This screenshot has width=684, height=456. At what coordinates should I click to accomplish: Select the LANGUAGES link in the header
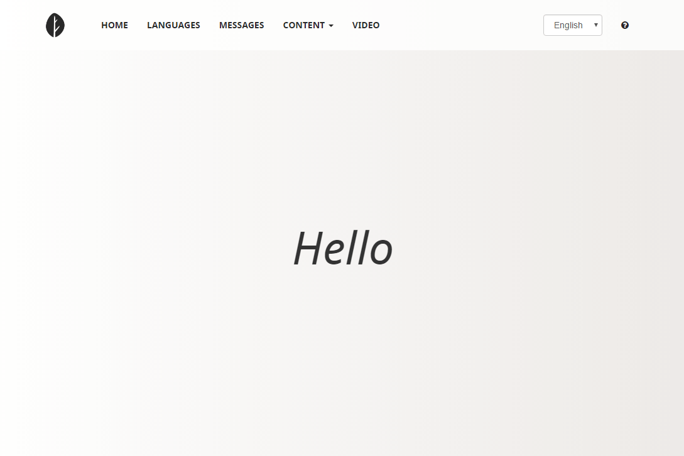(x=173, y=25)
